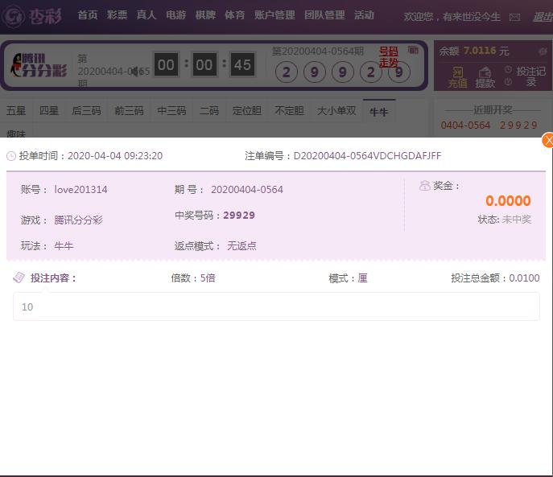Screen dimensions: 553x477
Task: Open the 团队管理 team management menu
Action: [324, 15]
